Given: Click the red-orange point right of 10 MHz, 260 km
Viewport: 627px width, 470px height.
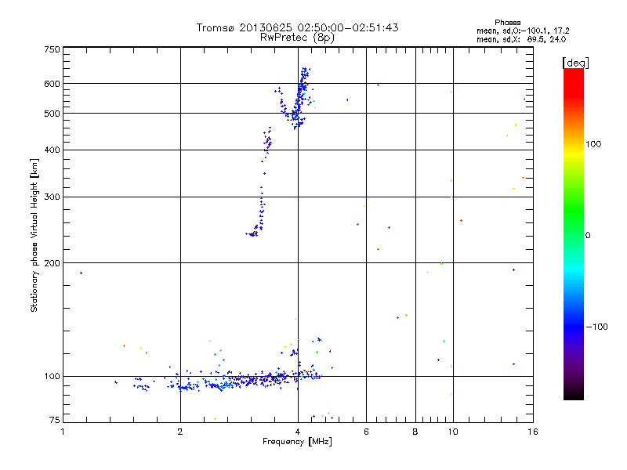Looking at the screenshot, I should [461, 221].
